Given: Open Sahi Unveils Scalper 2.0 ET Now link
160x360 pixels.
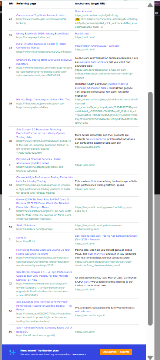Looking at the screenshot, I should point(44,276).
